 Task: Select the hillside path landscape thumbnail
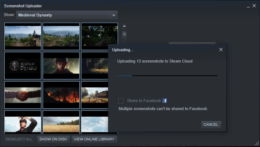(61, 36)
